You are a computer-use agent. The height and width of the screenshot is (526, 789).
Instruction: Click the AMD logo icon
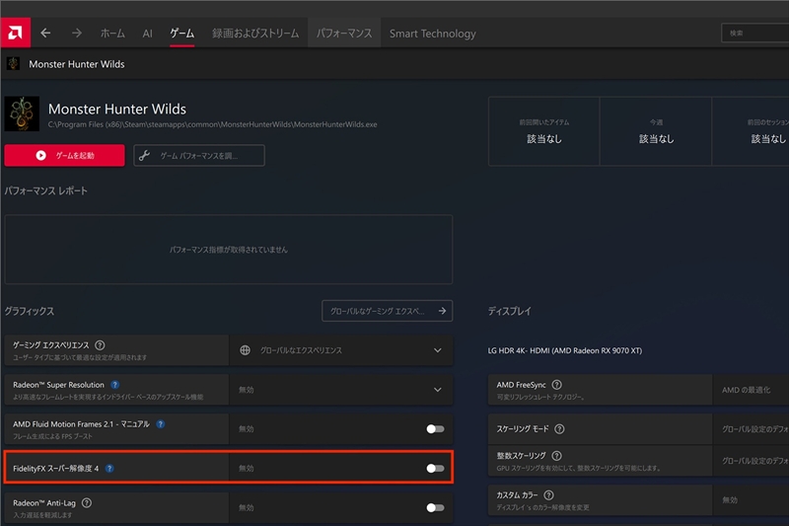pos(15,33)
